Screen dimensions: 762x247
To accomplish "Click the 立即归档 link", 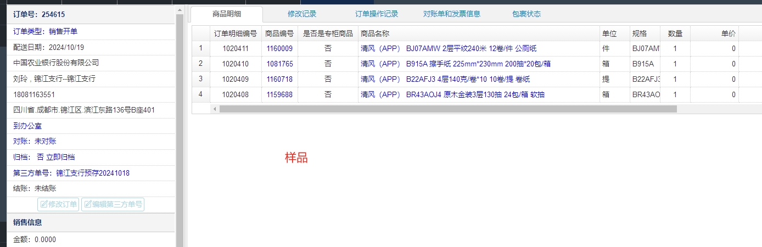I will tap(60, 157).
